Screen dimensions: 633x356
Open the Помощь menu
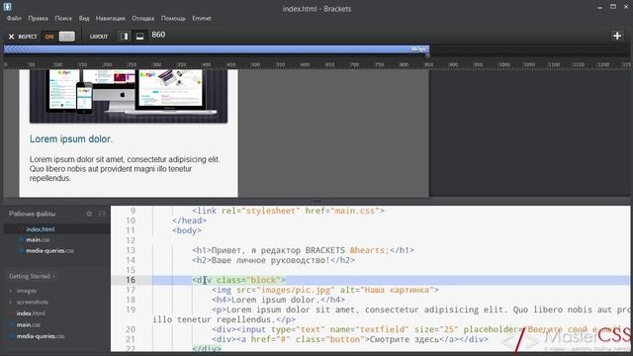point(173,18)
